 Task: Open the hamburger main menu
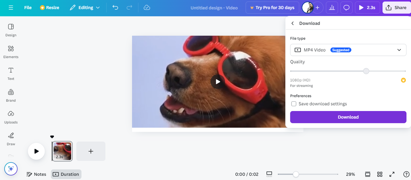click(11, 7)
